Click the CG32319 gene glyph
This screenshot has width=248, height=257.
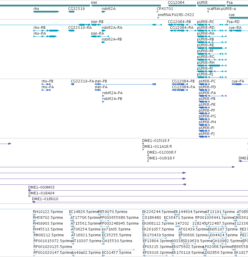[71, 12]
